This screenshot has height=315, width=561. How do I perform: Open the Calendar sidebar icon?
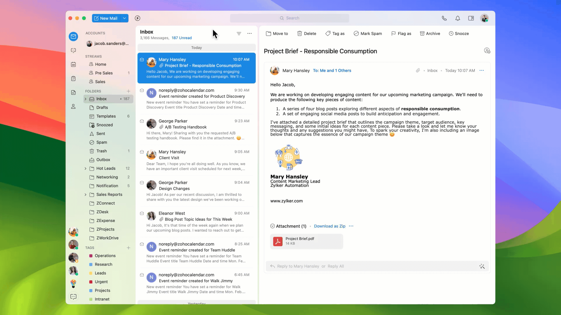coord(73,64)
